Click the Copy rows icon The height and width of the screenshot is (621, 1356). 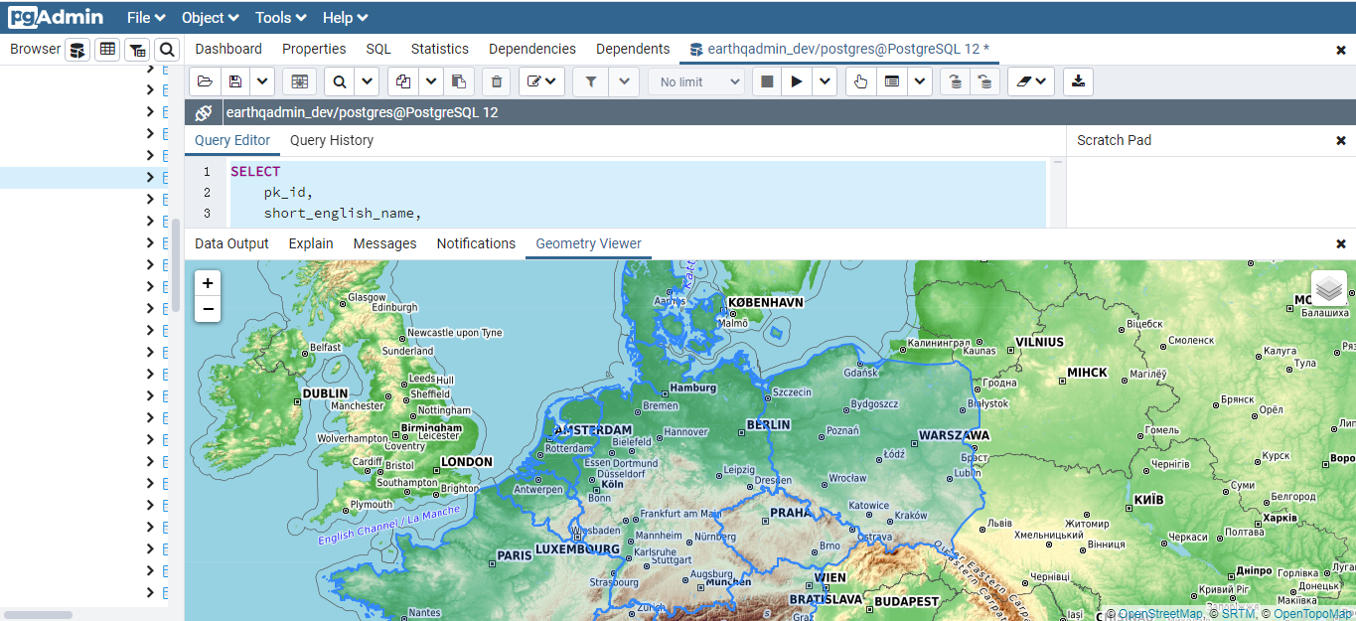pos(402,81)
